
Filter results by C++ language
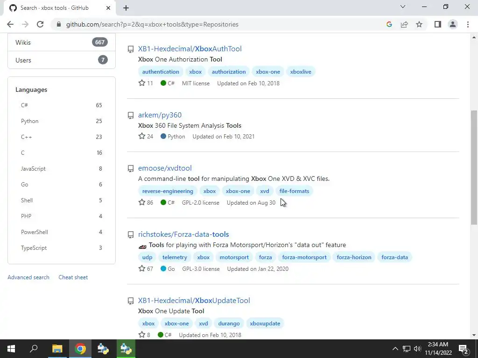click(62, 137)
